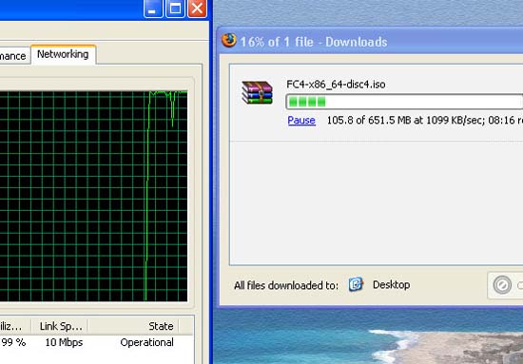Click the Desktop folder icon beside destination
The image size is (523, 364).
(356, 285)
